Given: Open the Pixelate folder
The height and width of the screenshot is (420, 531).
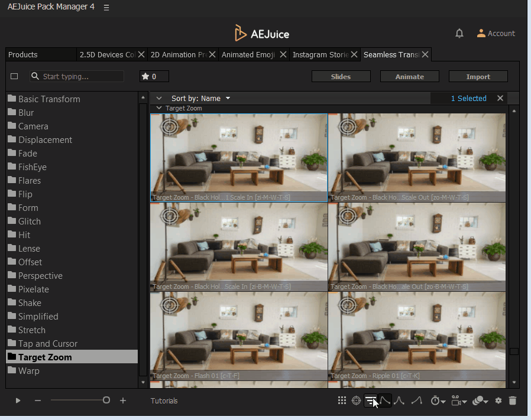Looking at the screenshot, I should (72, 289).
